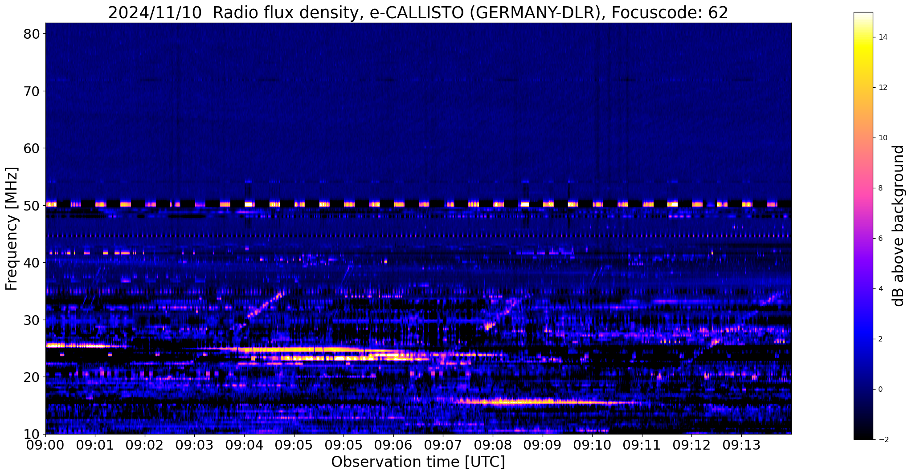
Task: Click the colorbar at the 8 dB level
Action: pyautogui.click(x=863, y=188)
